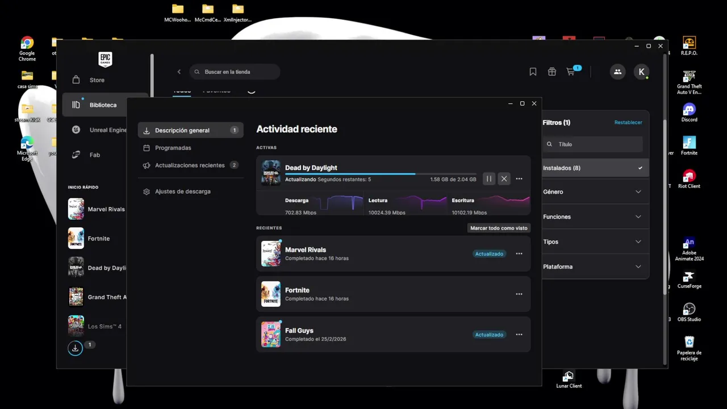Screen dimensions: 727x409
Task: Open Adobe Animate 2024 desktop shortcut
Action: coord(689,249)
